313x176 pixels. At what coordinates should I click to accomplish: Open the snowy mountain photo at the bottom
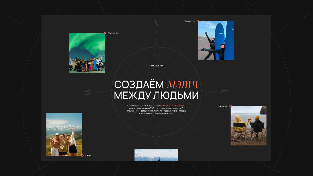click(x=156, y=155)
